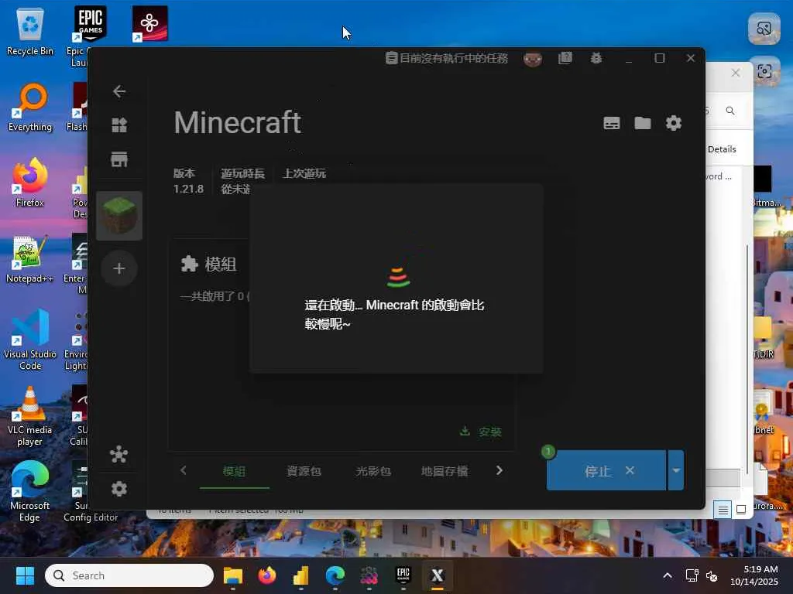Click top-right desktop image search widget icon

764,29
